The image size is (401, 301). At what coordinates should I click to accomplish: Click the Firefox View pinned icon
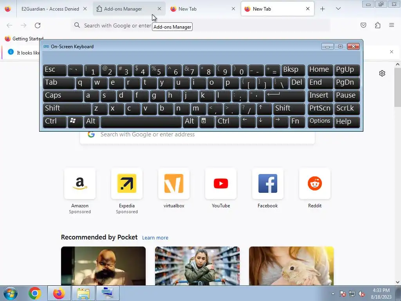[8, 9]
